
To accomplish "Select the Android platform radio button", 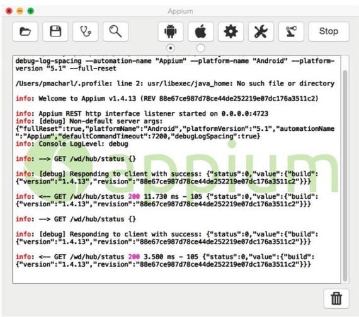I will click(171, 48).
